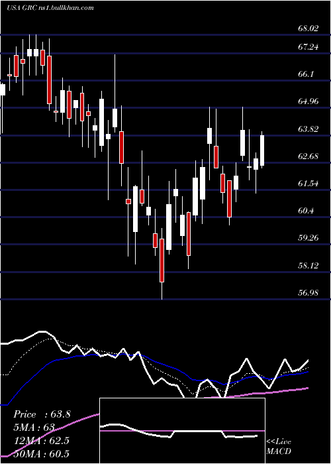
Task: Click the <<Live MACD label
Action: tap(279, 446)
